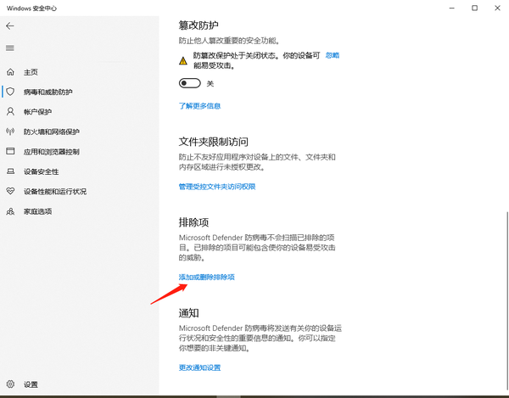Open 更改通知设置 link
This screenshot has height=398, width=509.
click(x=199, y=367)
